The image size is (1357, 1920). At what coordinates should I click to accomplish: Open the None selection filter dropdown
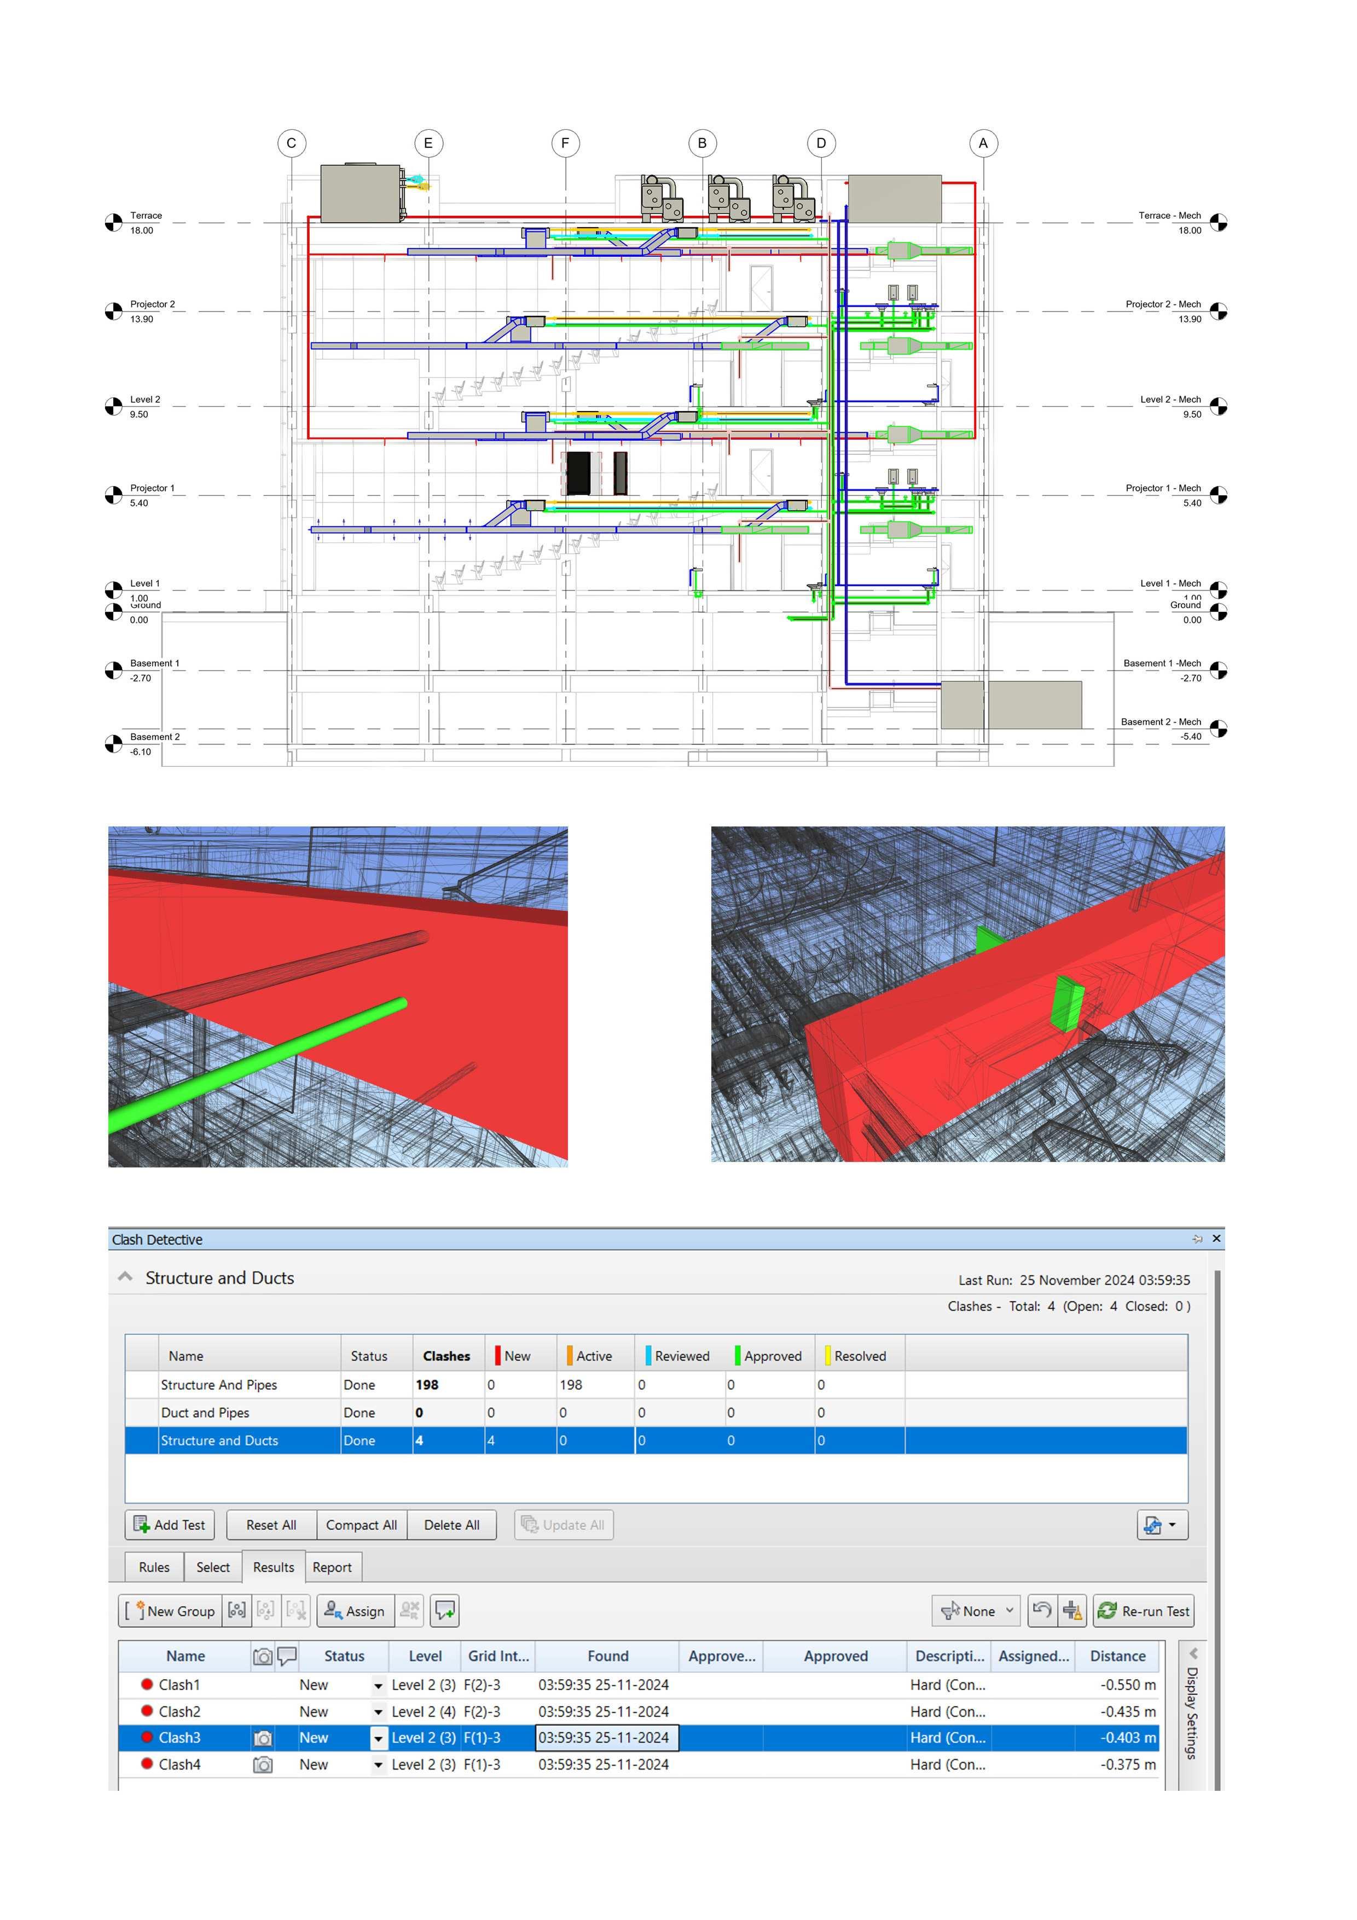click(976, 1611)
